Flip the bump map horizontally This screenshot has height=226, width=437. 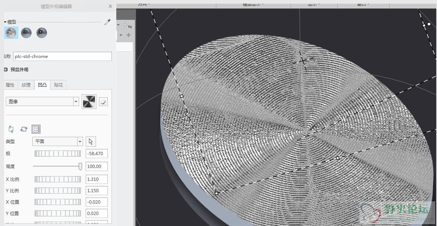coord(24,129)
